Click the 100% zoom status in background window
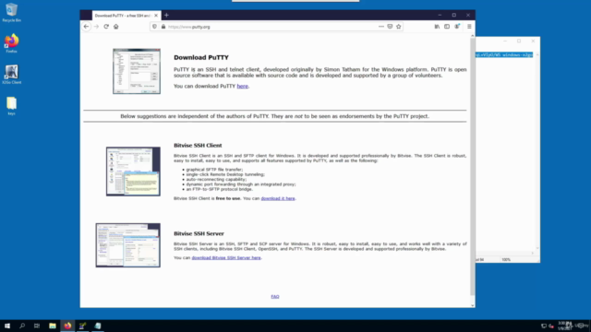This screenshot has height=332, width=591. (x=506, y=260)
